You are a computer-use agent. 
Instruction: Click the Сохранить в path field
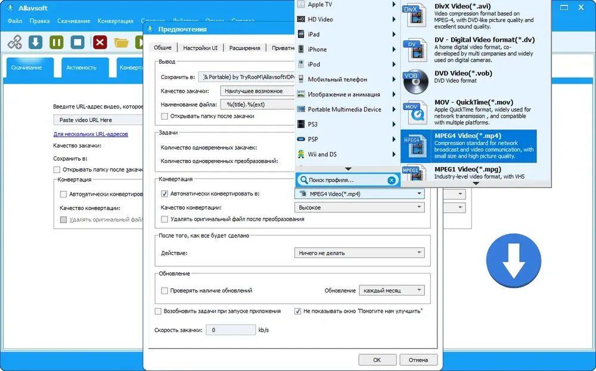247,77
